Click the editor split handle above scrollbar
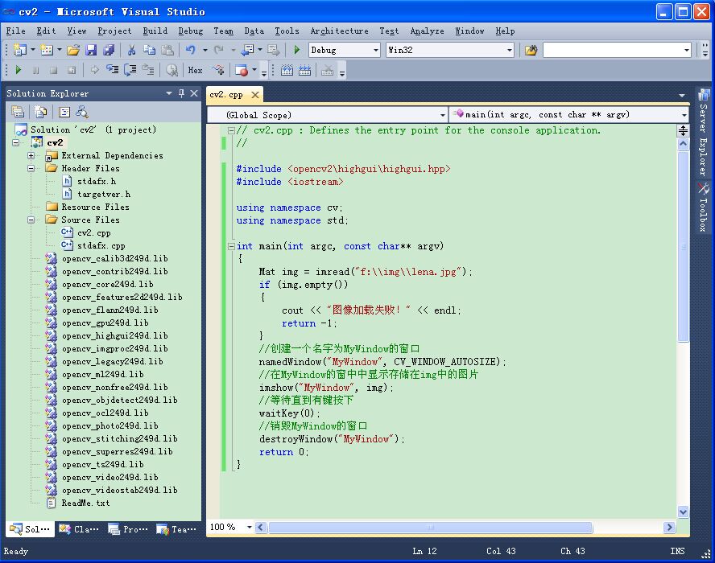Viewport: 715px width, 563px height. pyautogui.click(x=683, y=131)
